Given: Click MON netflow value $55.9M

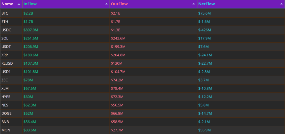Looking at the screenshot, I should [x=204, y=130].
